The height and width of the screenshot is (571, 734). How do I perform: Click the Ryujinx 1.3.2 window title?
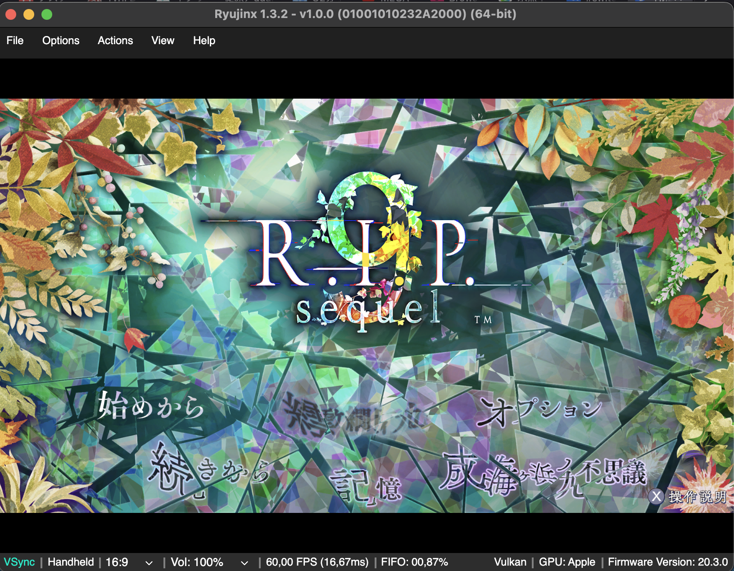pos(365,14)
